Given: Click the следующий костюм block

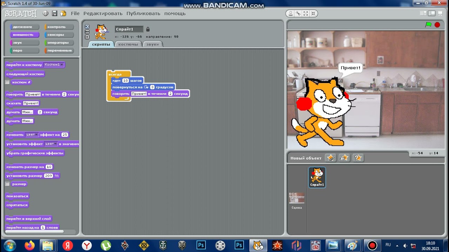Looking at the screenshot, I should (25, 74).
